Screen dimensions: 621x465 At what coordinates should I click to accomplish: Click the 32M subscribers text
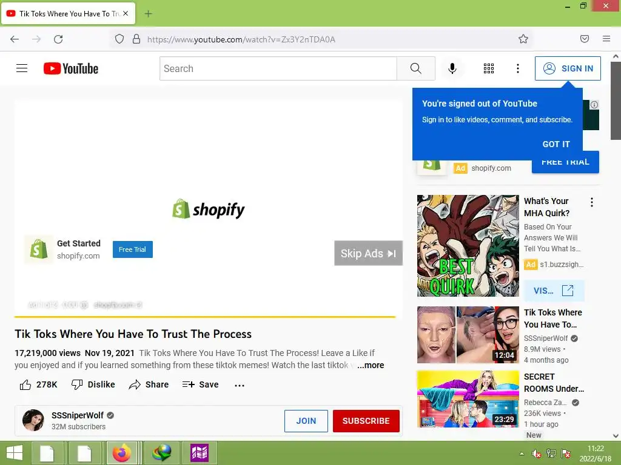point(78,427)
